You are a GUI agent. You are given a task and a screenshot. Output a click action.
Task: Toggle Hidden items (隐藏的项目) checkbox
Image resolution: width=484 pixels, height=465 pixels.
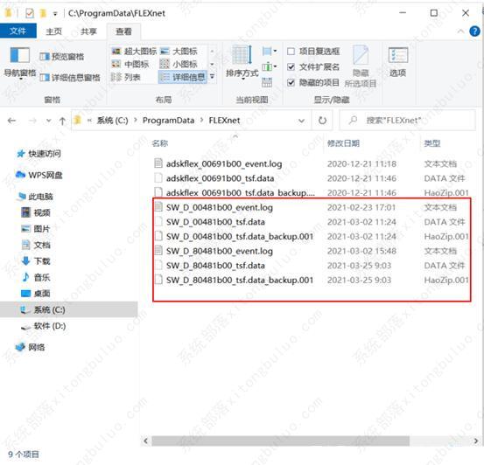pyautogui.click(x=313, y=83)
